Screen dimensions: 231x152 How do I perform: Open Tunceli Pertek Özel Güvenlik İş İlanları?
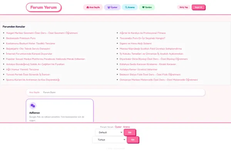pos(28,75)
